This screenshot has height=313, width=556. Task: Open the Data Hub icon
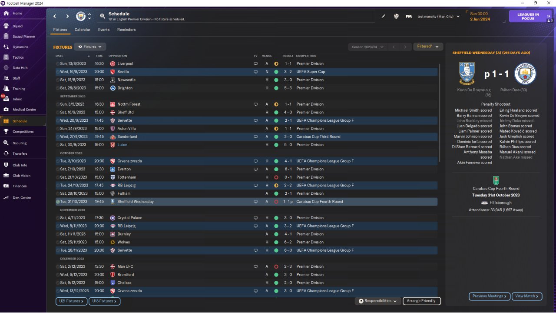click(6, 68)
